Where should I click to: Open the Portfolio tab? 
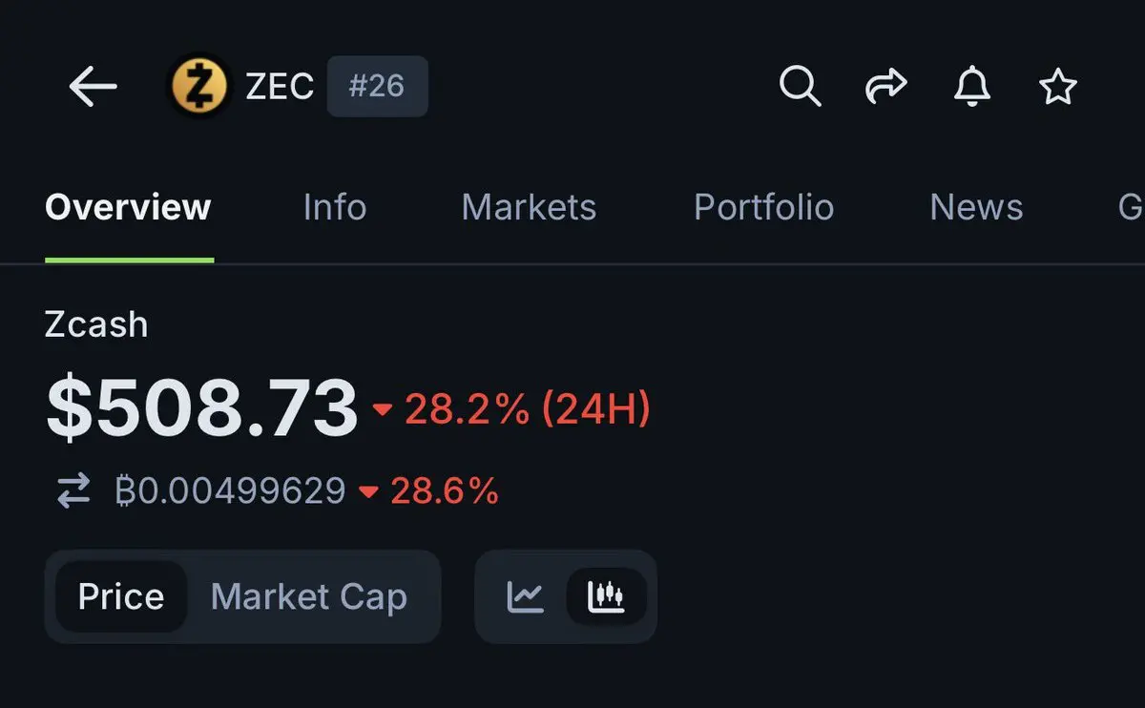[x=763, y=207]
